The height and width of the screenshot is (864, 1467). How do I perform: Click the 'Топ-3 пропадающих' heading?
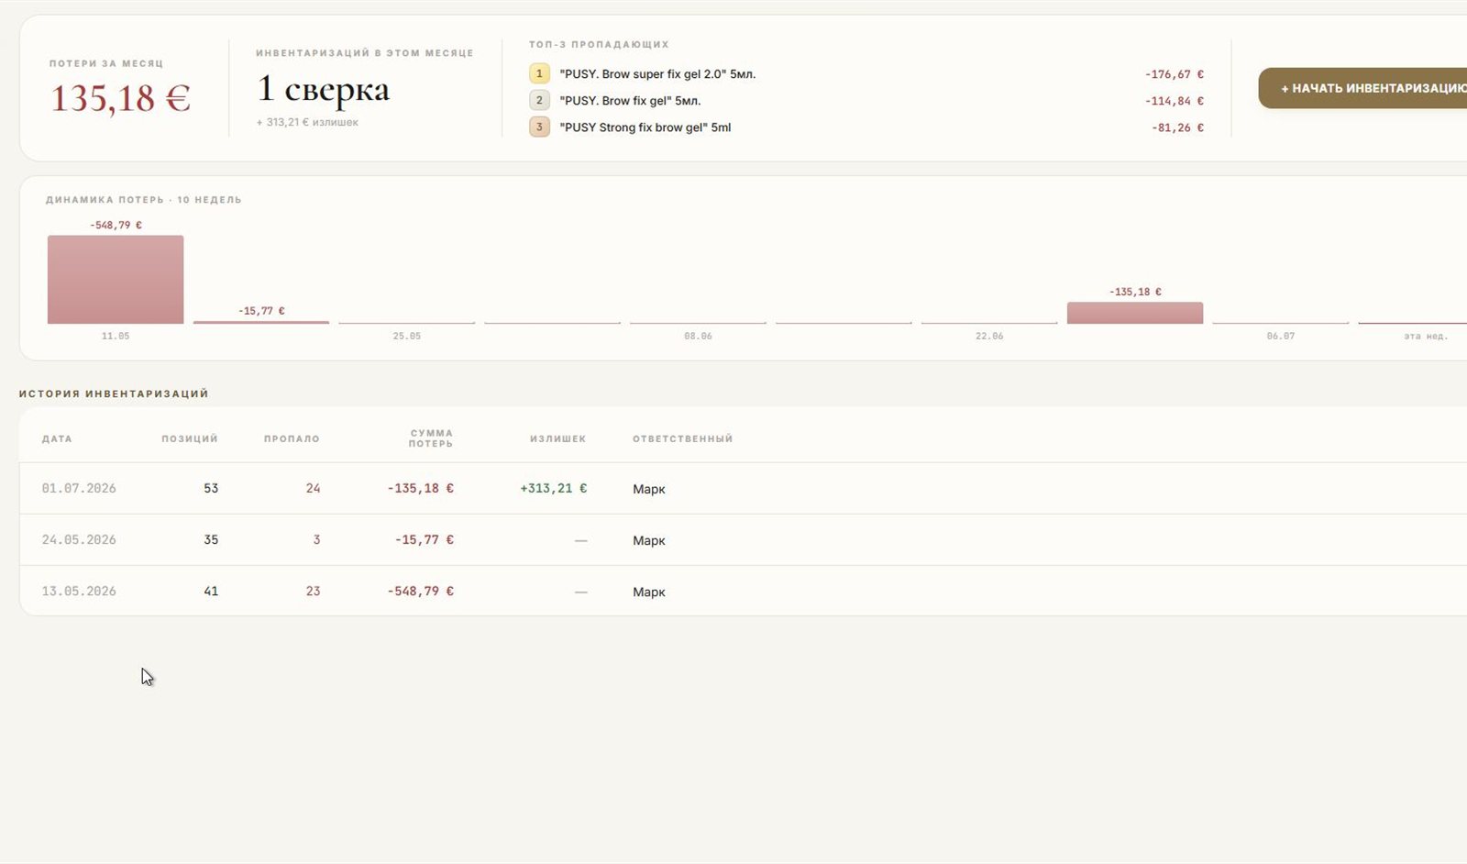[x=599, y=44]
